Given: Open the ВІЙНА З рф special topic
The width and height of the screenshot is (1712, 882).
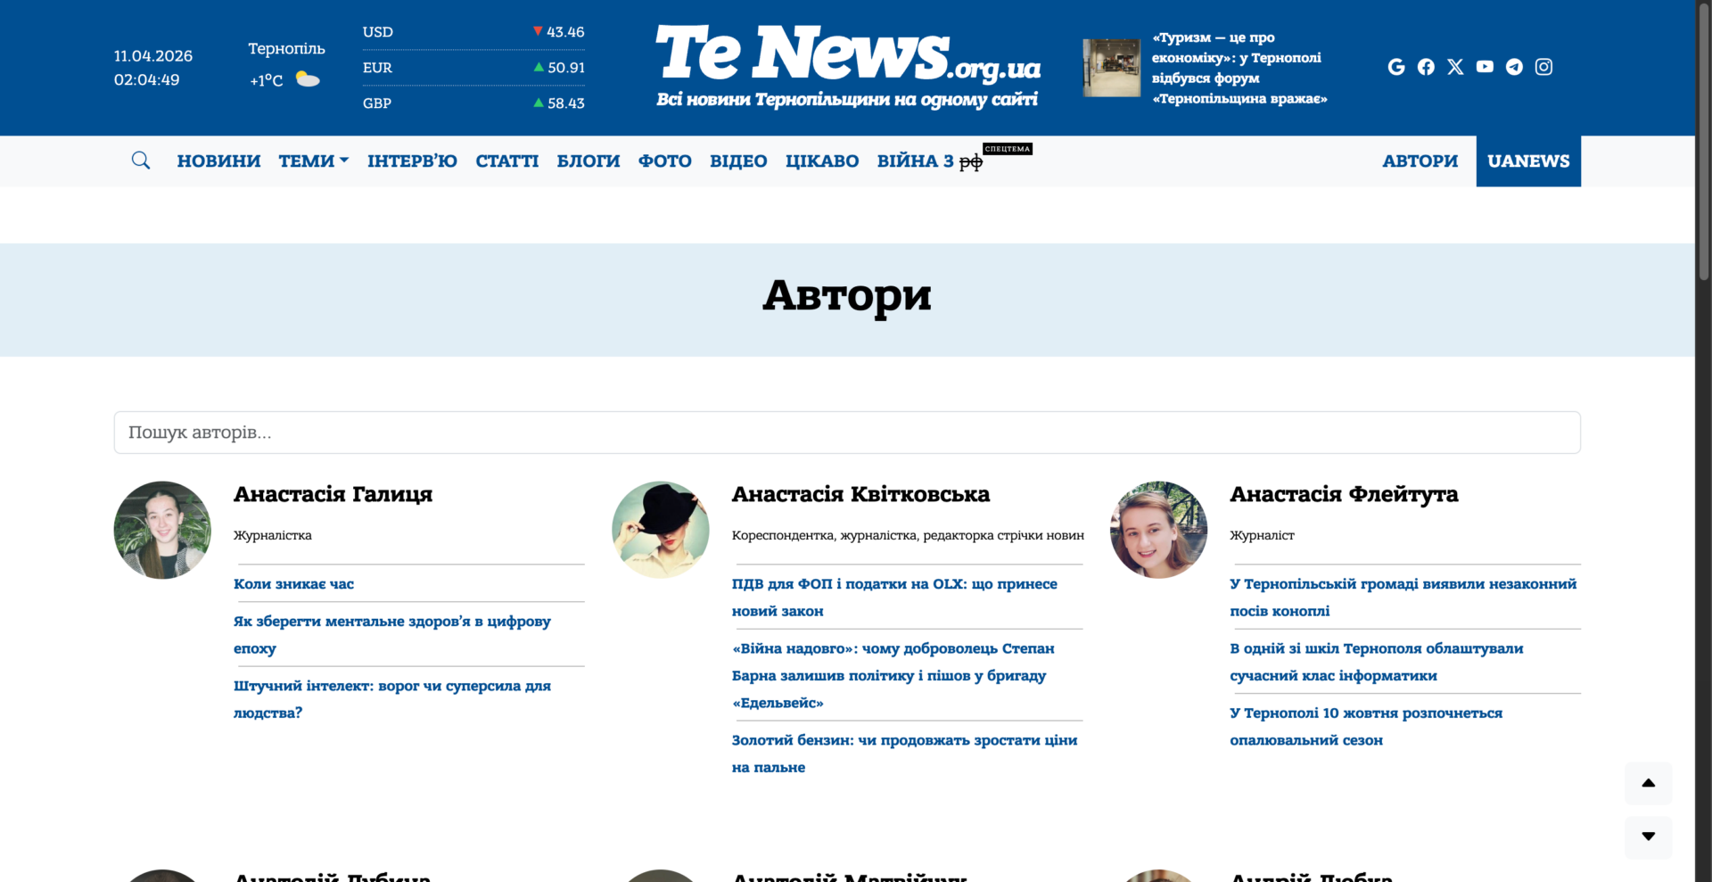Looking at the screenshot, I should point(930,161).
